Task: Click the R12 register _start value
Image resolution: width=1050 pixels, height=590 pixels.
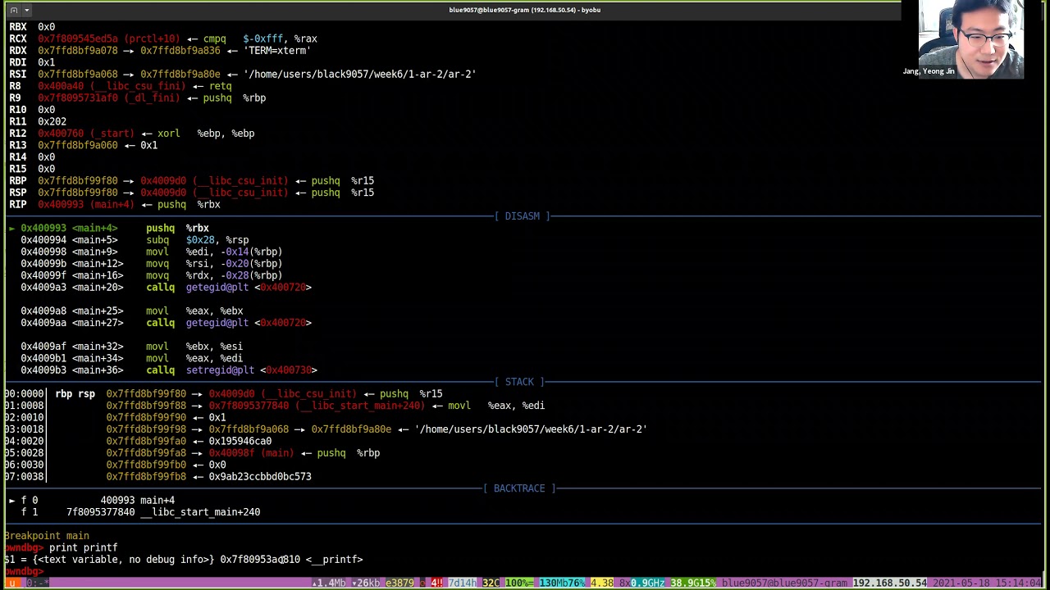Action: coord(86,133)
